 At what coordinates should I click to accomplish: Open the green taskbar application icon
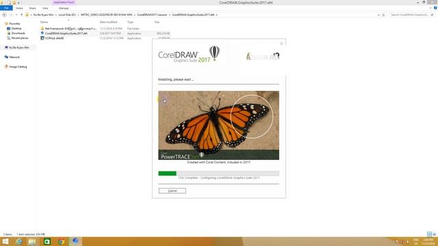coord(47,241)
